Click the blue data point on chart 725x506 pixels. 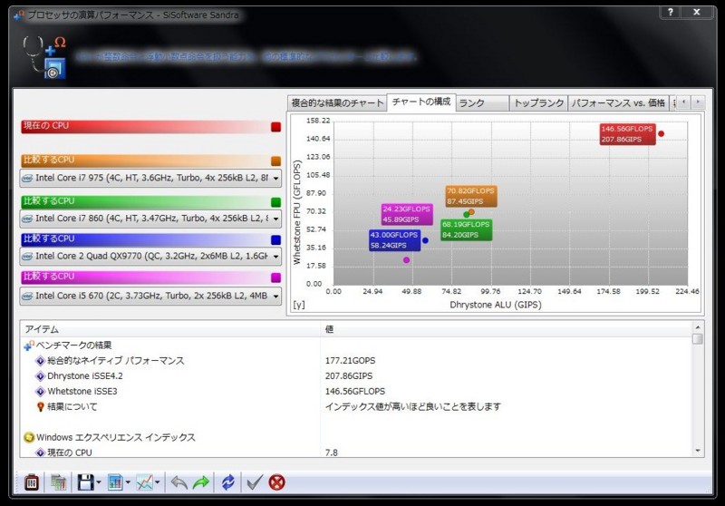425,240
